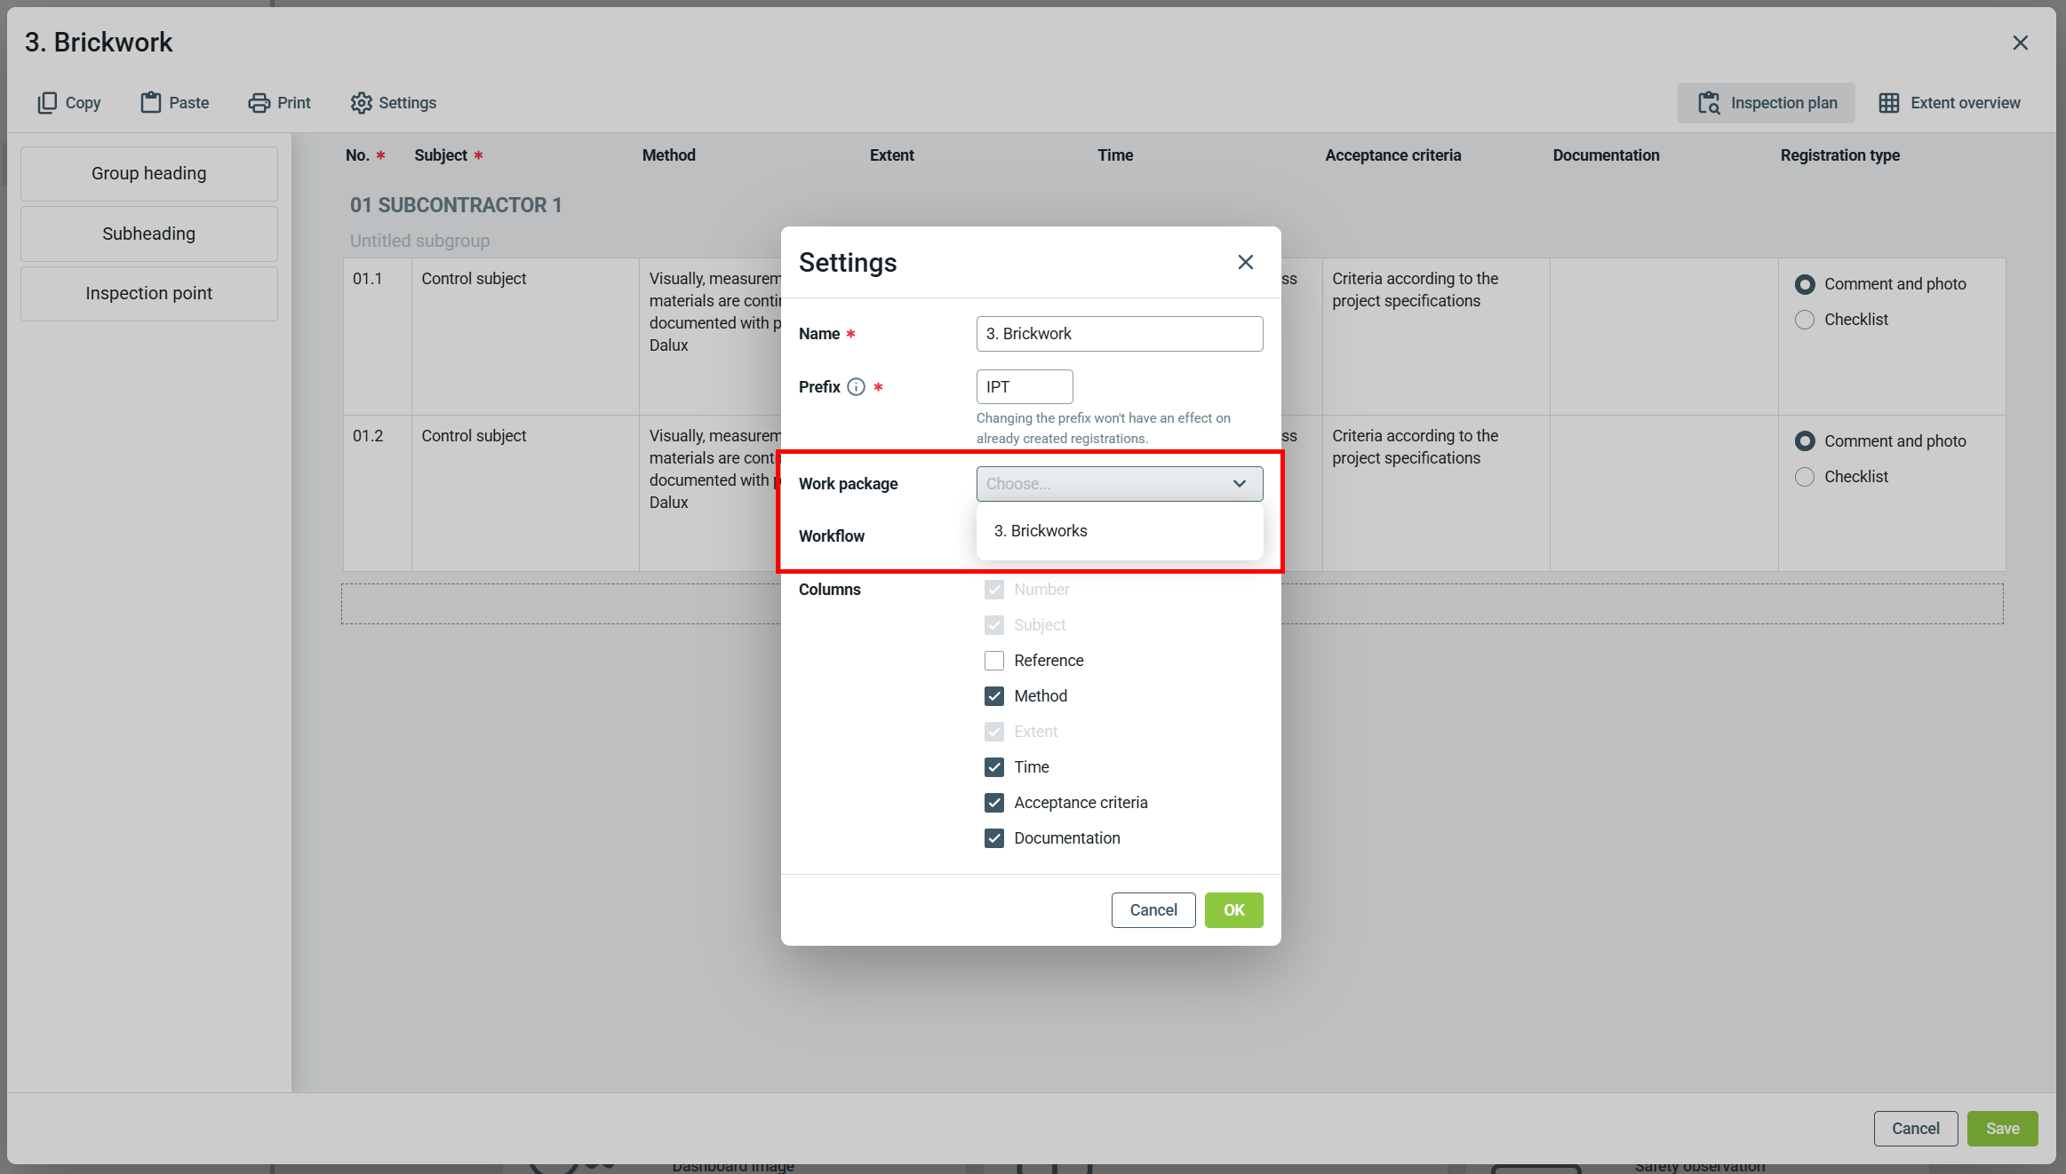This screenshot has height=1174, width=2066.
Task: Close the 3. Brickwork window
Action: (2020, 43)
